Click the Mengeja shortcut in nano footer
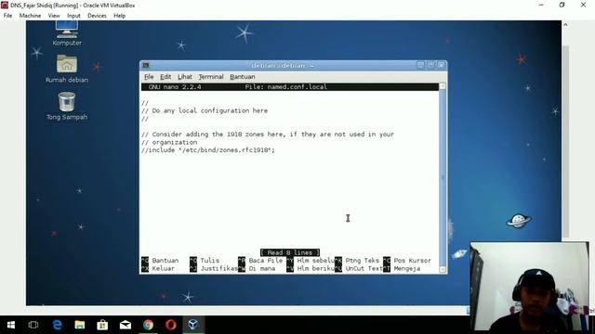This screenshot has width=595, height=334. (x=402, y=268)
